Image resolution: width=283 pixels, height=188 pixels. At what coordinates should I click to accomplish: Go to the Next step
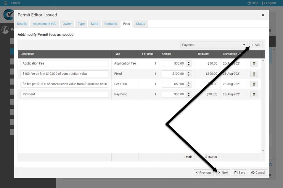(x=223, y=173)
